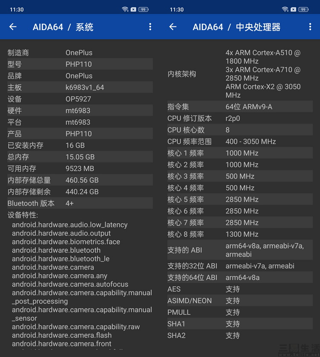Viewport: 320px width, 357px height.
Task: Select the 核心 8 频率 1300 MHz row
Action: point(240,234)
